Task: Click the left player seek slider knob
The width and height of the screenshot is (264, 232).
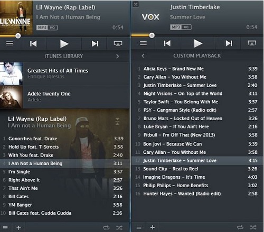Action: (18, 36)
